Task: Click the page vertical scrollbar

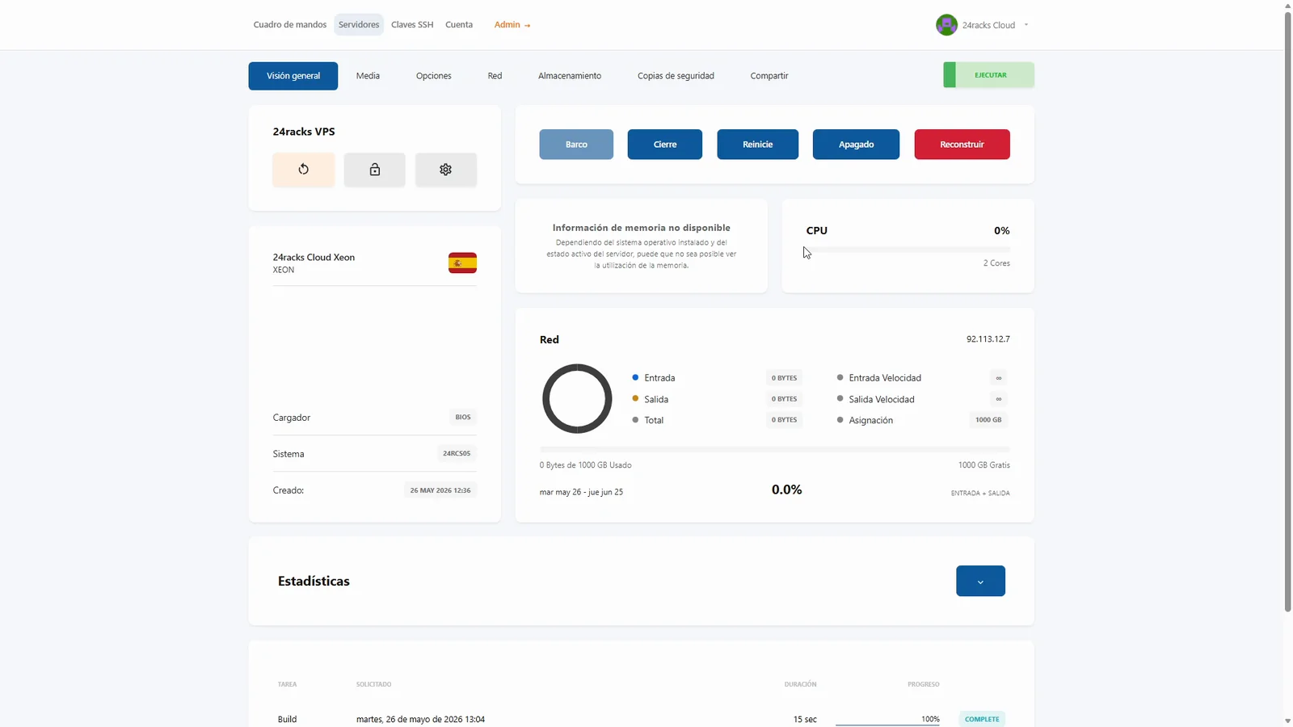Action: tap(1287, 311)
